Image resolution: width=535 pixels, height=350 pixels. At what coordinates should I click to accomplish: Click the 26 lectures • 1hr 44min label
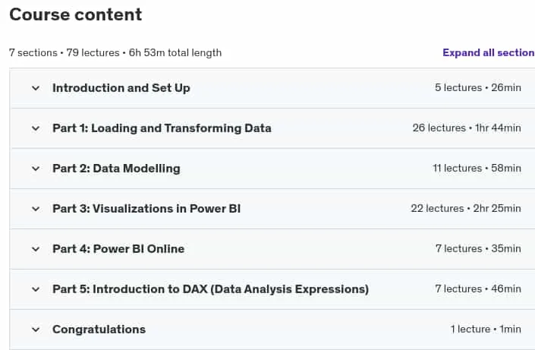467,128
